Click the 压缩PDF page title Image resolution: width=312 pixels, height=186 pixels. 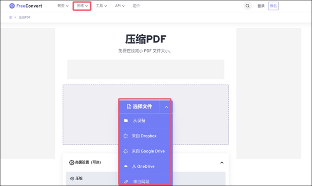coord(146,39)
